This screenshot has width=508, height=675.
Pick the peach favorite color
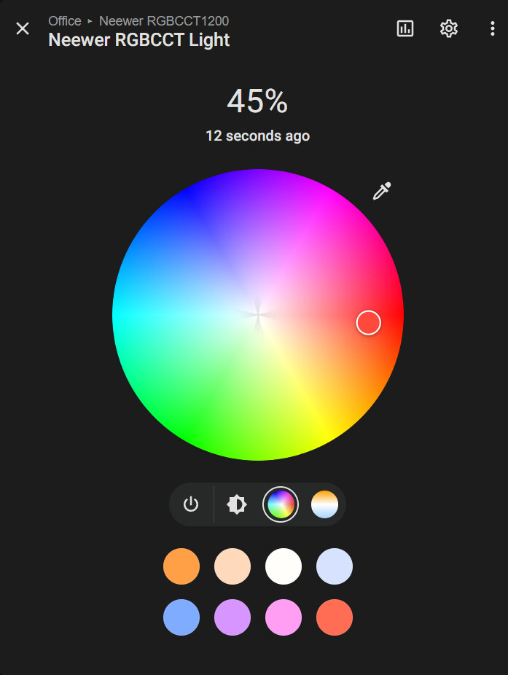pyautogui.click(x=232, y=566)
